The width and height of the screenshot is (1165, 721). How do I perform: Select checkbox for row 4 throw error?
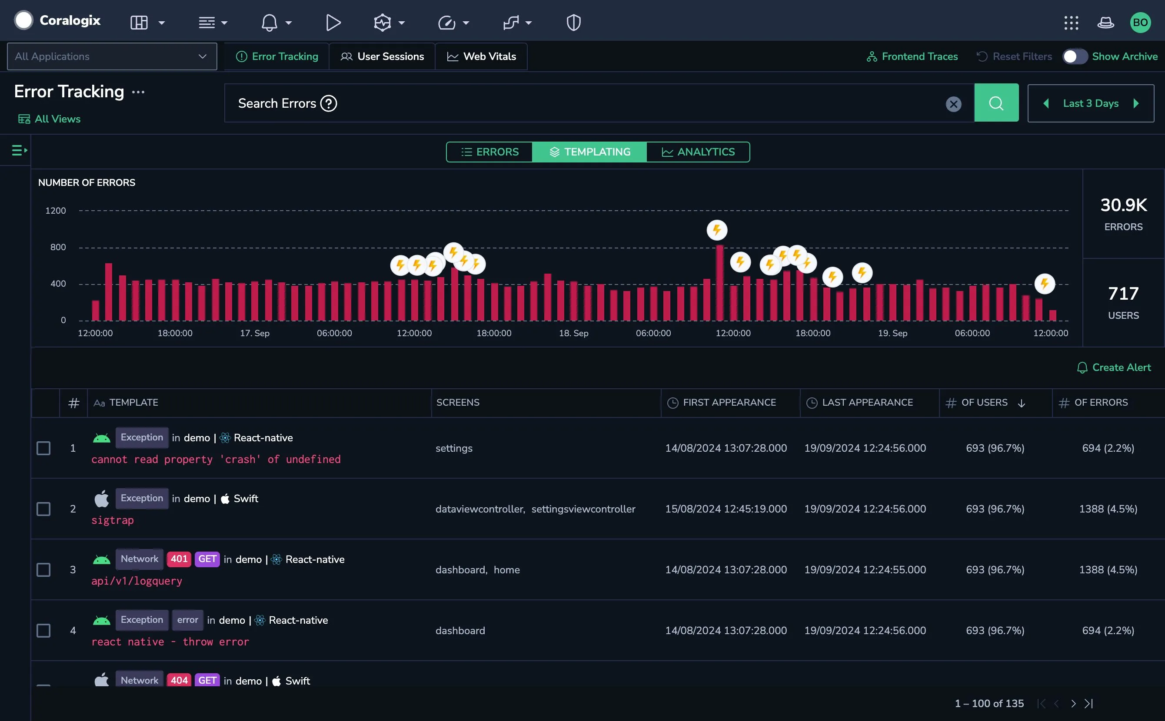pyautogui.click(x=43, y=630)
